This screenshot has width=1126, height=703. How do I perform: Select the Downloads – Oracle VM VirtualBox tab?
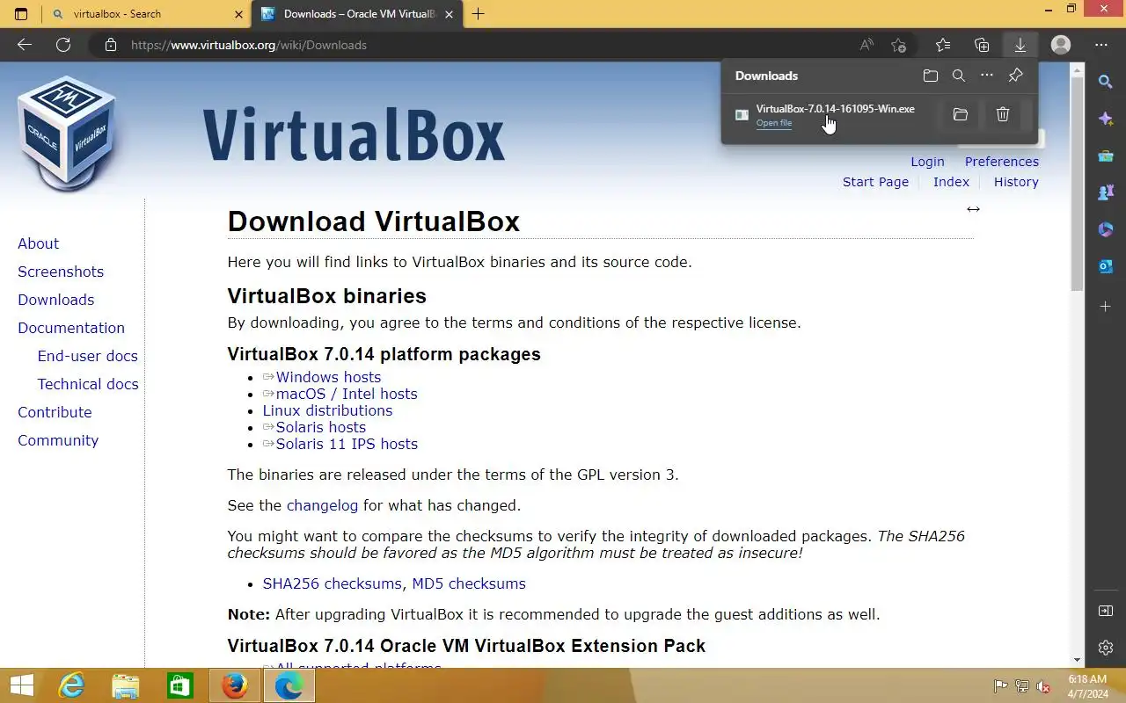click(355, 14)
